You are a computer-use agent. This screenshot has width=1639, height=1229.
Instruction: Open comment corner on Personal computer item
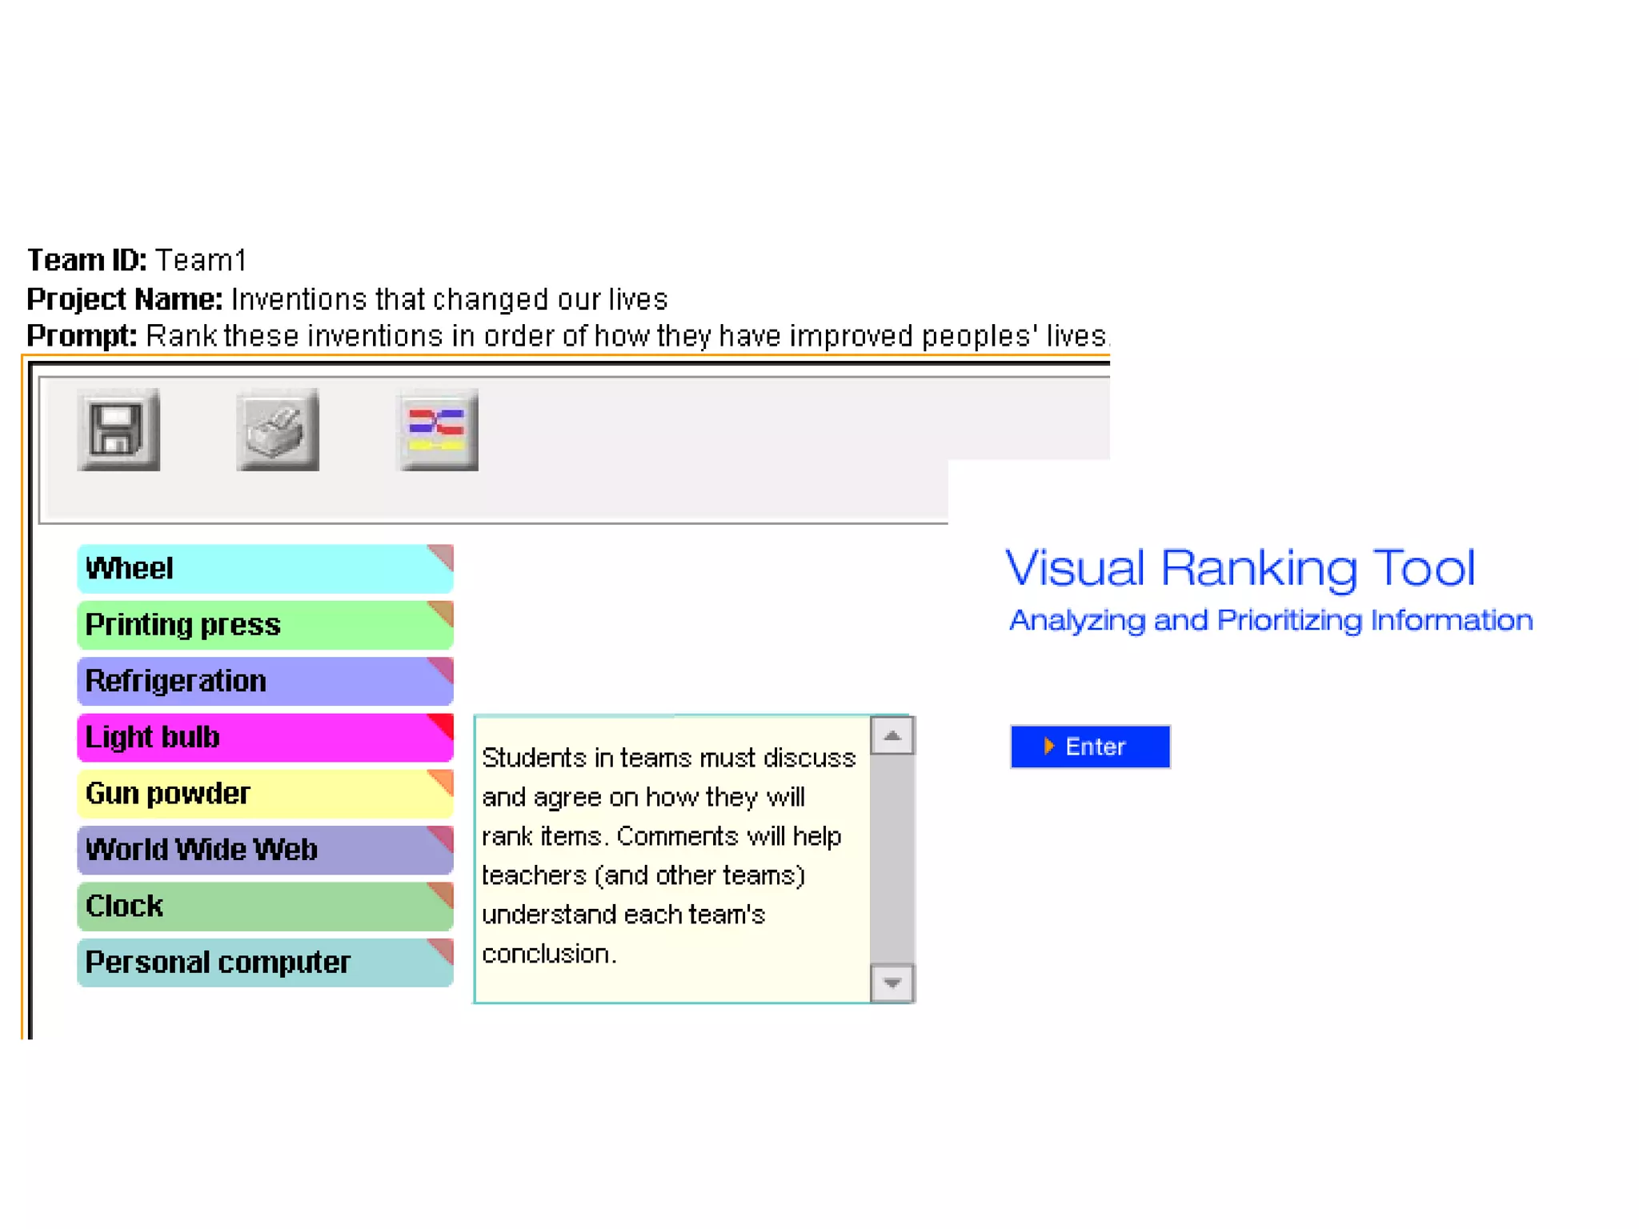pyautogui.click(x=444, y=948)
